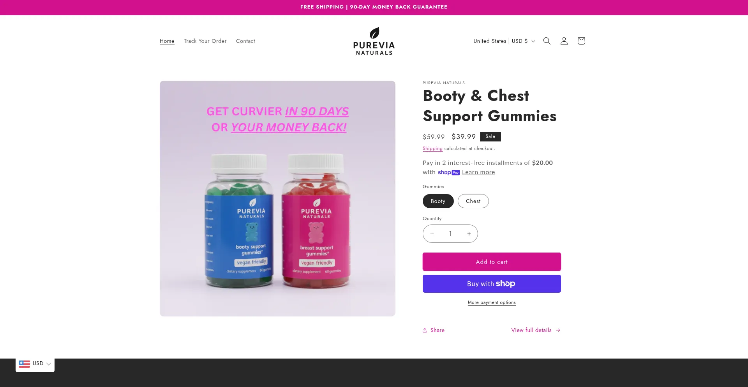Open the account login icon
The height and width of the screenshot is (387, 748).
click(x=564, y=41)
